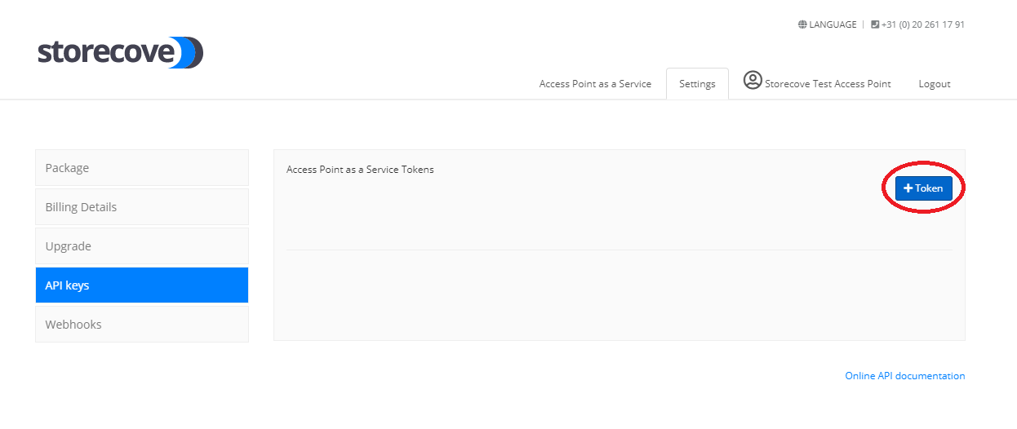Click the globe icon beside LANGUAGE
This screenshot has height=429, width=1017.
(802, 24)
